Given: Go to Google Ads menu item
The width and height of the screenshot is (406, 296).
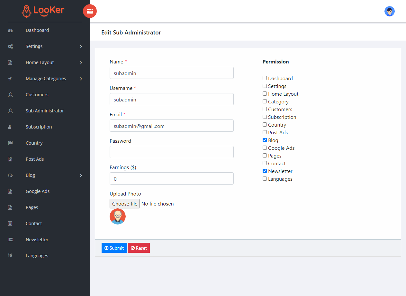Looking at the screenshot, I should pos(38,191).
